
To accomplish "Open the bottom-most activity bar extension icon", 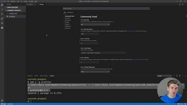I will (2, 28).
